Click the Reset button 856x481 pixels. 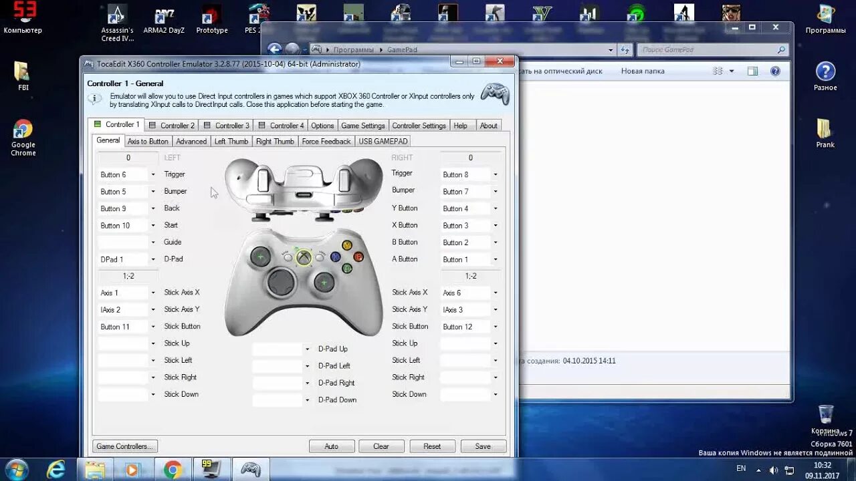(432, 446)
